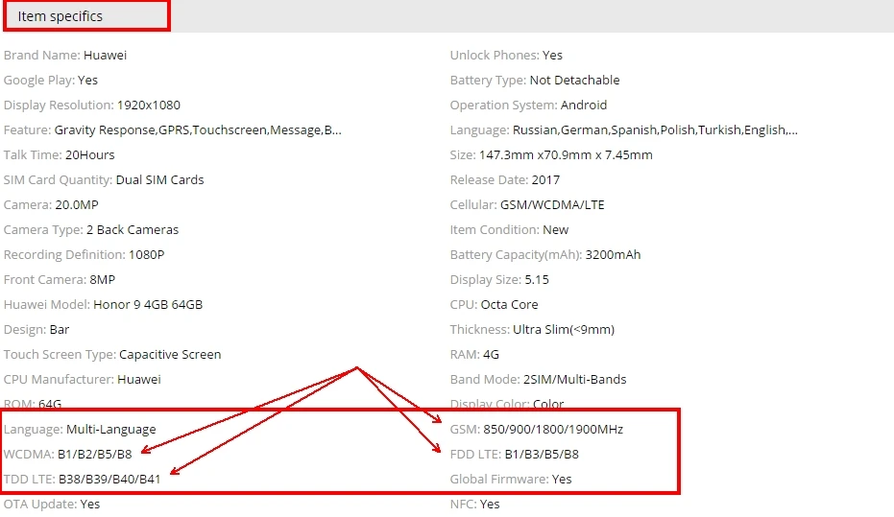
Task: Click Operation System: Android entry
Action: coord(528,106)
